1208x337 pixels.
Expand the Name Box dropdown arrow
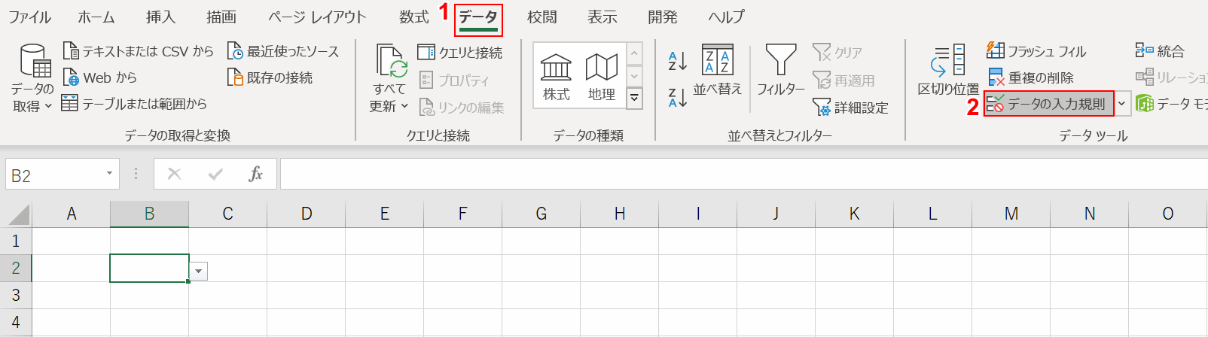(x=109, y=174)
